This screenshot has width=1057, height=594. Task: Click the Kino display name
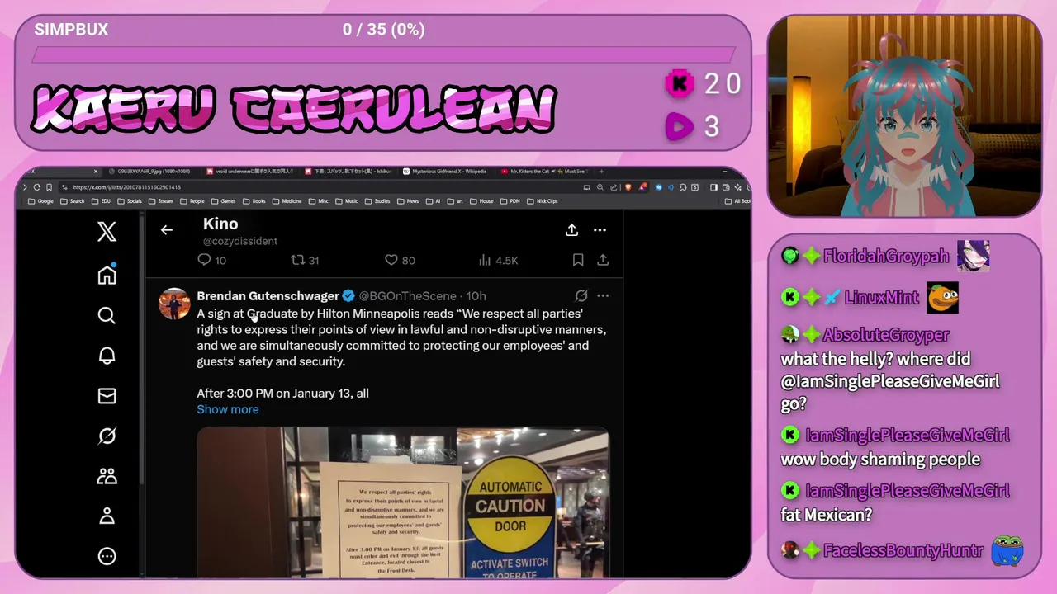point(220,224)
